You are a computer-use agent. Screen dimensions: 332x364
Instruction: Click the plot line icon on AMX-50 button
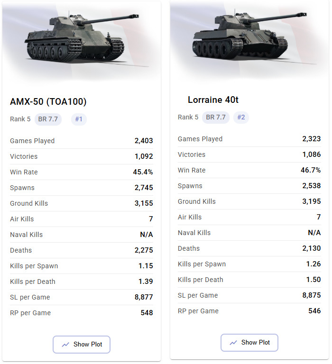[65, 345]
